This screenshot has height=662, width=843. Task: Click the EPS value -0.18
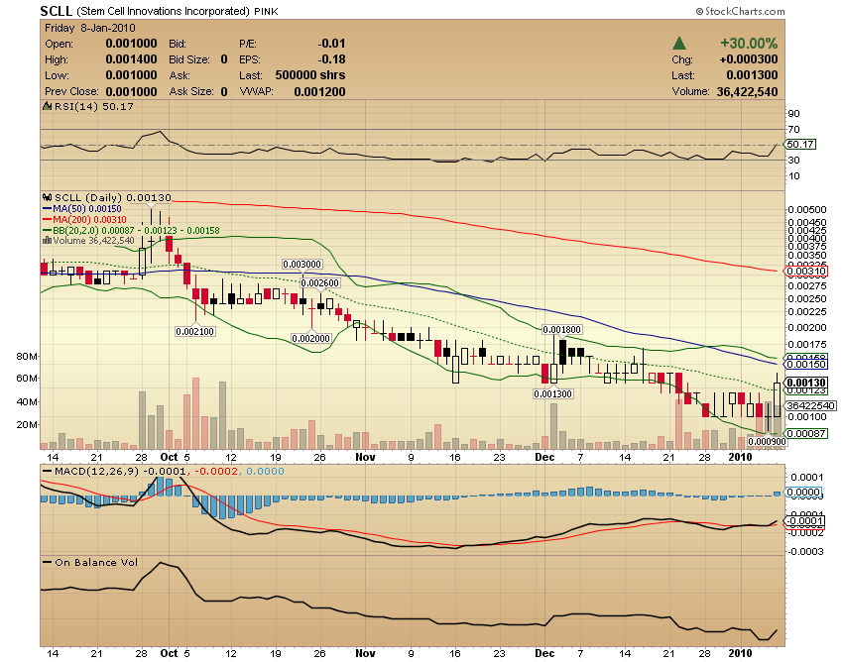point(331,59)
